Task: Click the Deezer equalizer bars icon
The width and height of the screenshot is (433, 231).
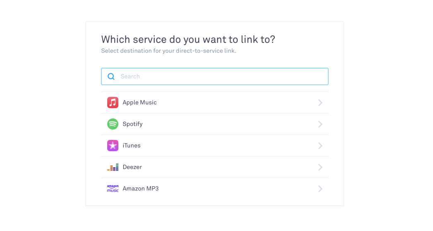Action: coord(113,167)
